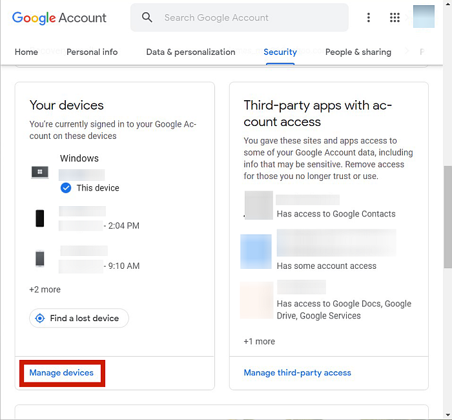This screenshot has width=452, height=420.
Task: Click the gray third-party app thumbnail
Action: (258, 205)
